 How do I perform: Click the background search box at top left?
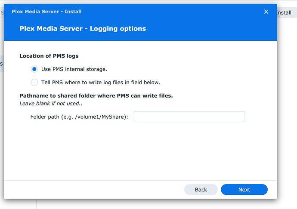point(2,13)
